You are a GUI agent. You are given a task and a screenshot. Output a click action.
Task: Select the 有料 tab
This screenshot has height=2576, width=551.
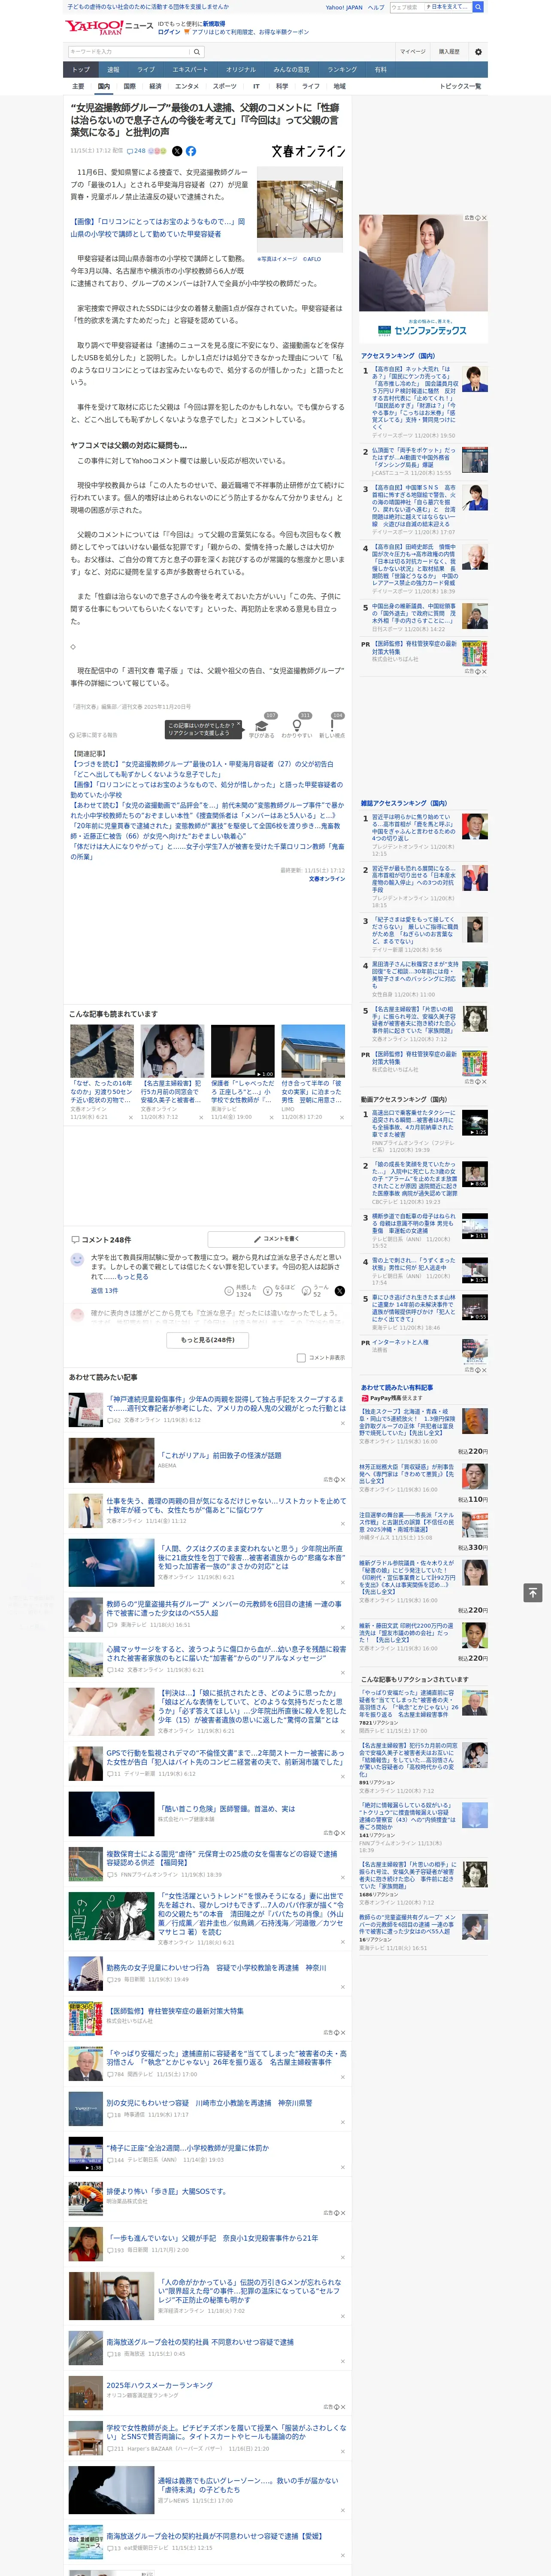pyautogui.click(x=381, y=70)
